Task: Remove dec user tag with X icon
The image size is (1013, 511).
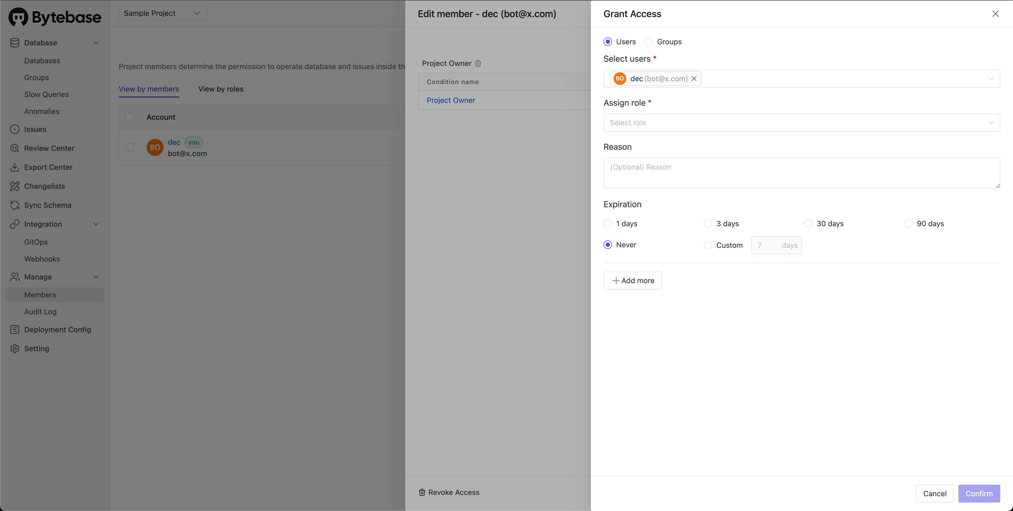Action: 694,79
